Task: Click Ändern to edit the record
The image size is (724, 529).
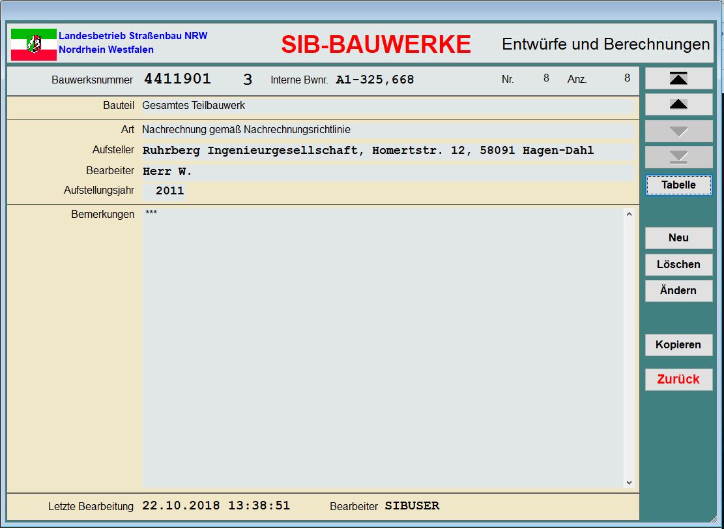Action: [x=678, y=291]
